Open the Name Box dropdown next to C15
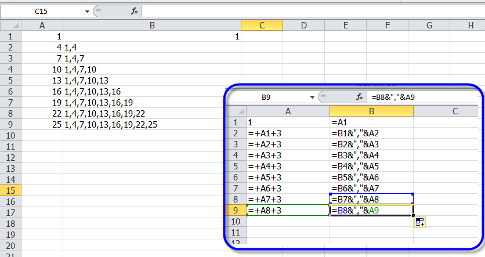The image size is (485, 257). [87, 12]
